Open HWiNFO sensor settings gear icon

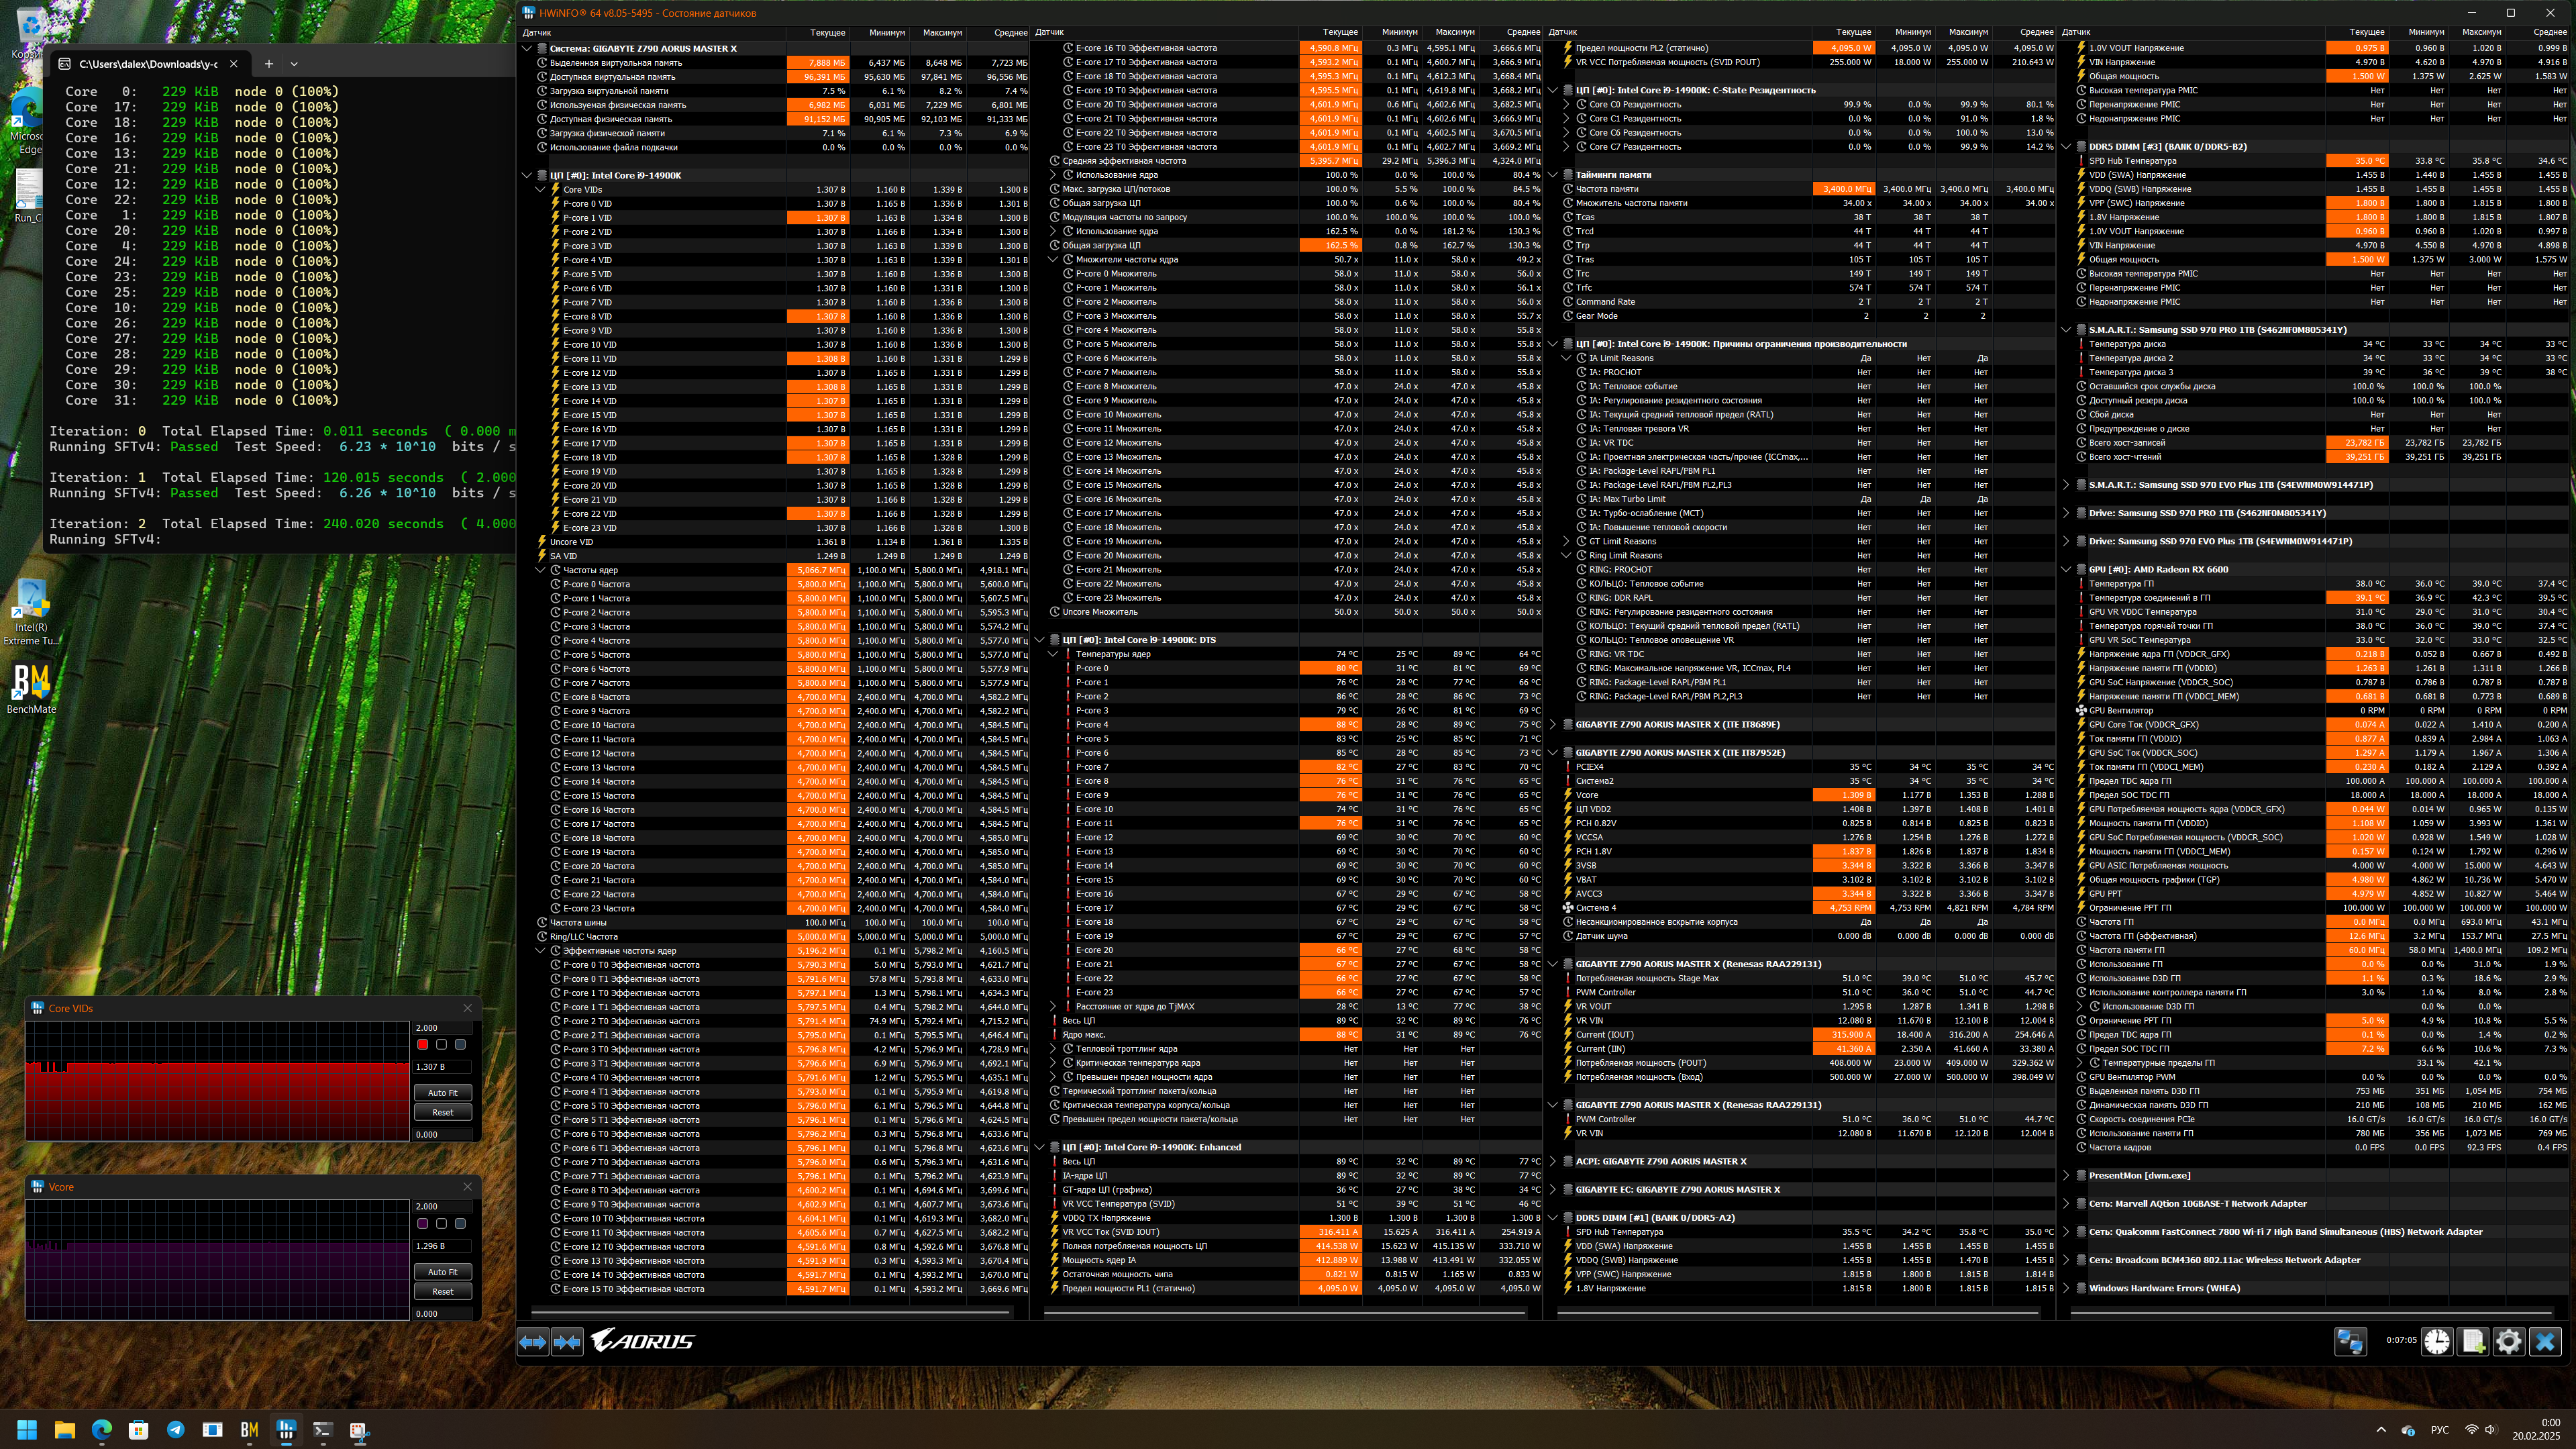point(2509,1341)
